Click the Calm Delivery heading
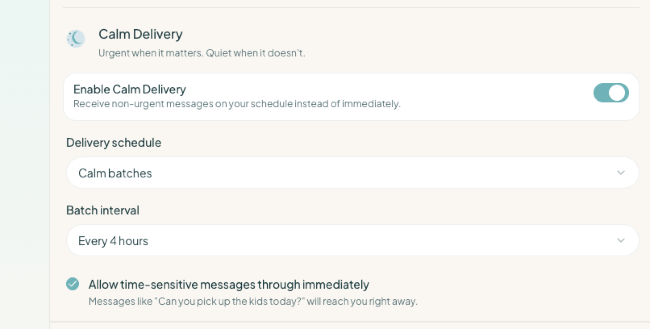This screenshot has width=650, height=329. click(x=140, y=34)
